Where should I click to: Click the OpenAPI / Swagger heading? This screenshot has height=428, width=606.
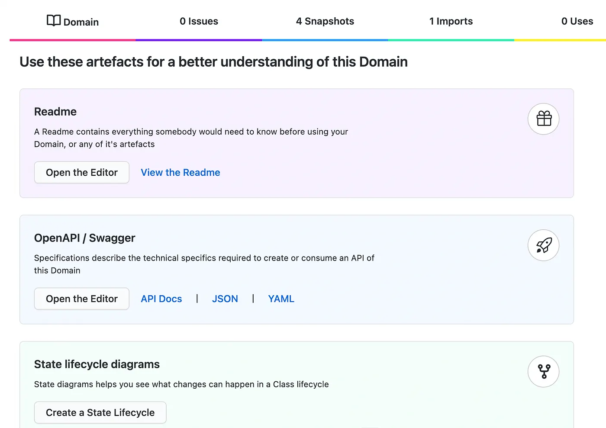coord(85,238)
